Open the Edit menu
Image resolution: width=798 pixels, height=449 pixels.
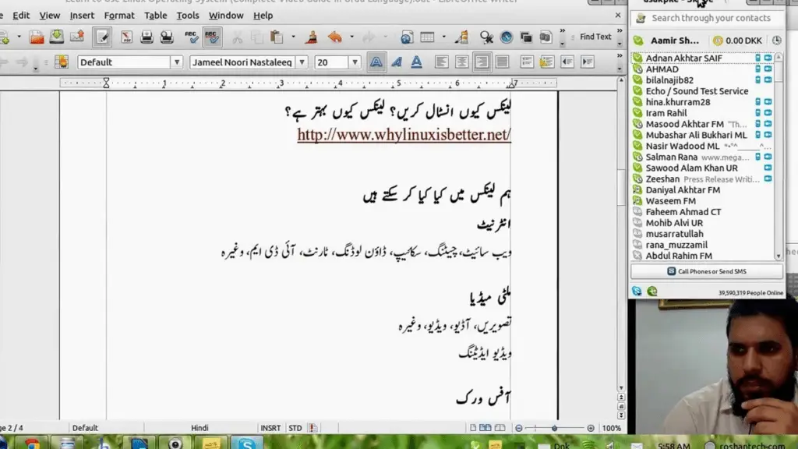[21, 16]
